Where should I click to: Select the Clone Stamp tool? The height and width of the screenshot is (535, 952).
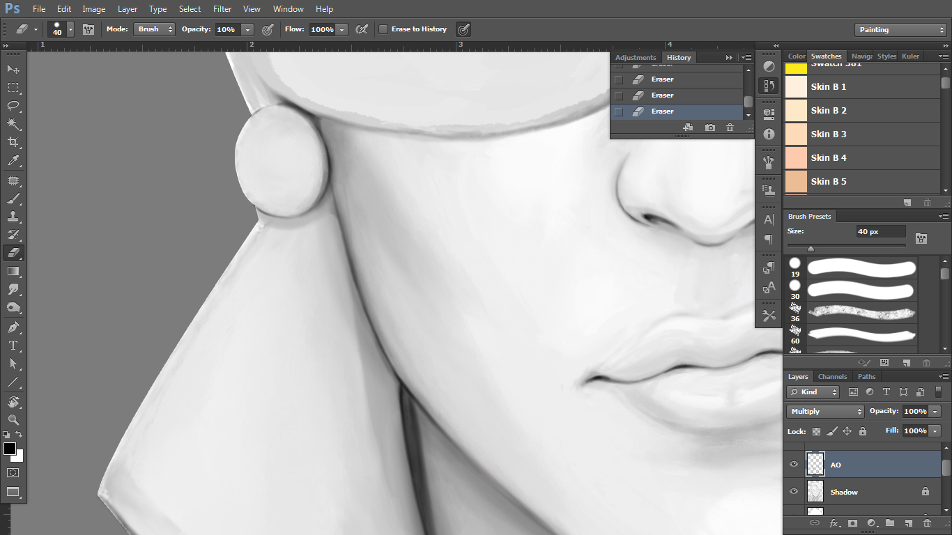pos(13,217)
